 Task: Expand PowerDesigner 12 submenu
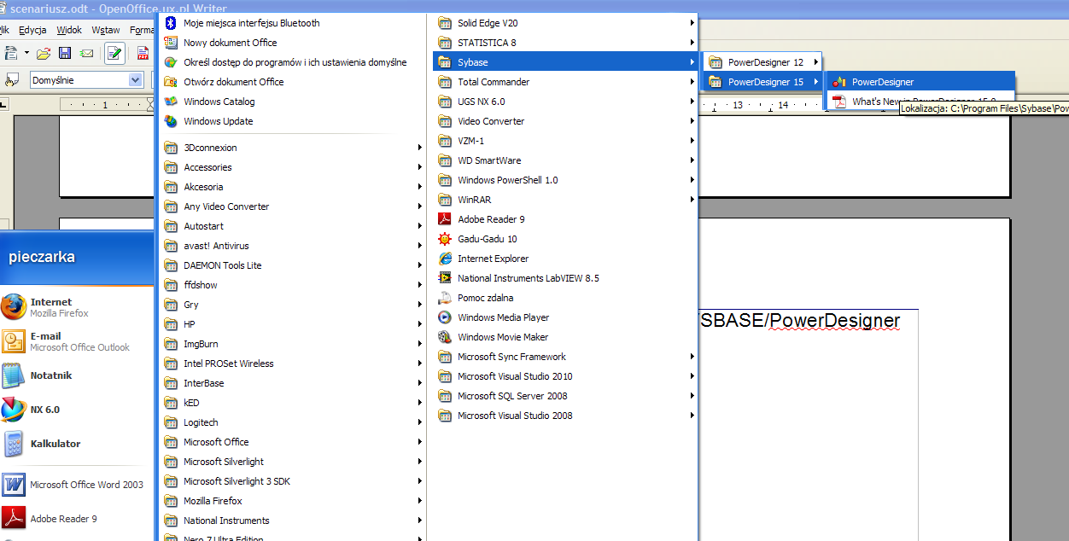tap(762, 62)
